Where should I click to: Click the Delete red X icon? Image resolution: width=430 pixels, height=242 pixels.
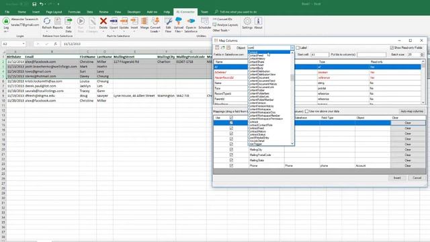[103, 21]
